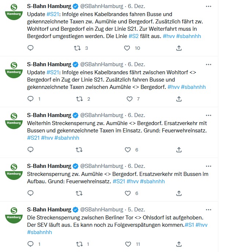This screenshot has width=226, height=252.
Task: Open the #S2 hashtag link
Action: [x=133, y=36]
